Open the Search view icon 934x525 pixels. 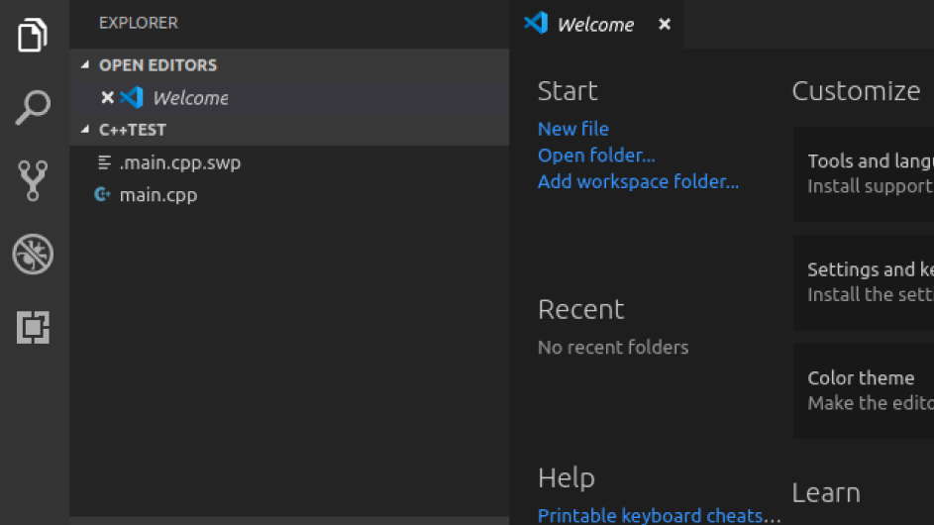click(33, 107)
